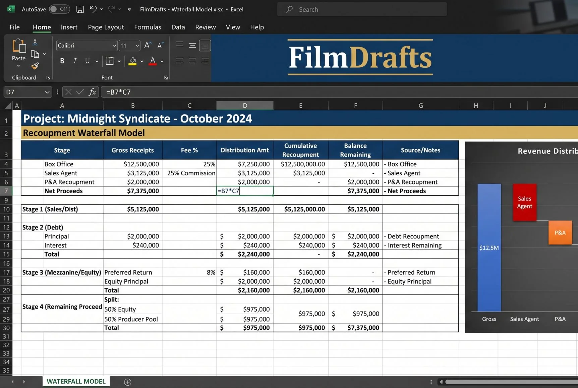The image size is (578, 388).
Task: Cancel formula entry with X icon
Action: pyautogui.click(x=68, y=92)
